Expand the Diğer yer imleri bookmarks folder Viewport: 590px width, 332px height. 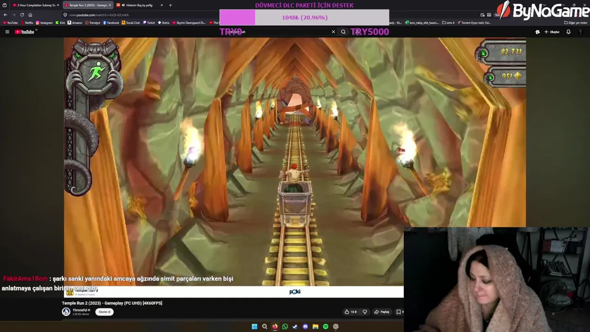tap(575, 23)
